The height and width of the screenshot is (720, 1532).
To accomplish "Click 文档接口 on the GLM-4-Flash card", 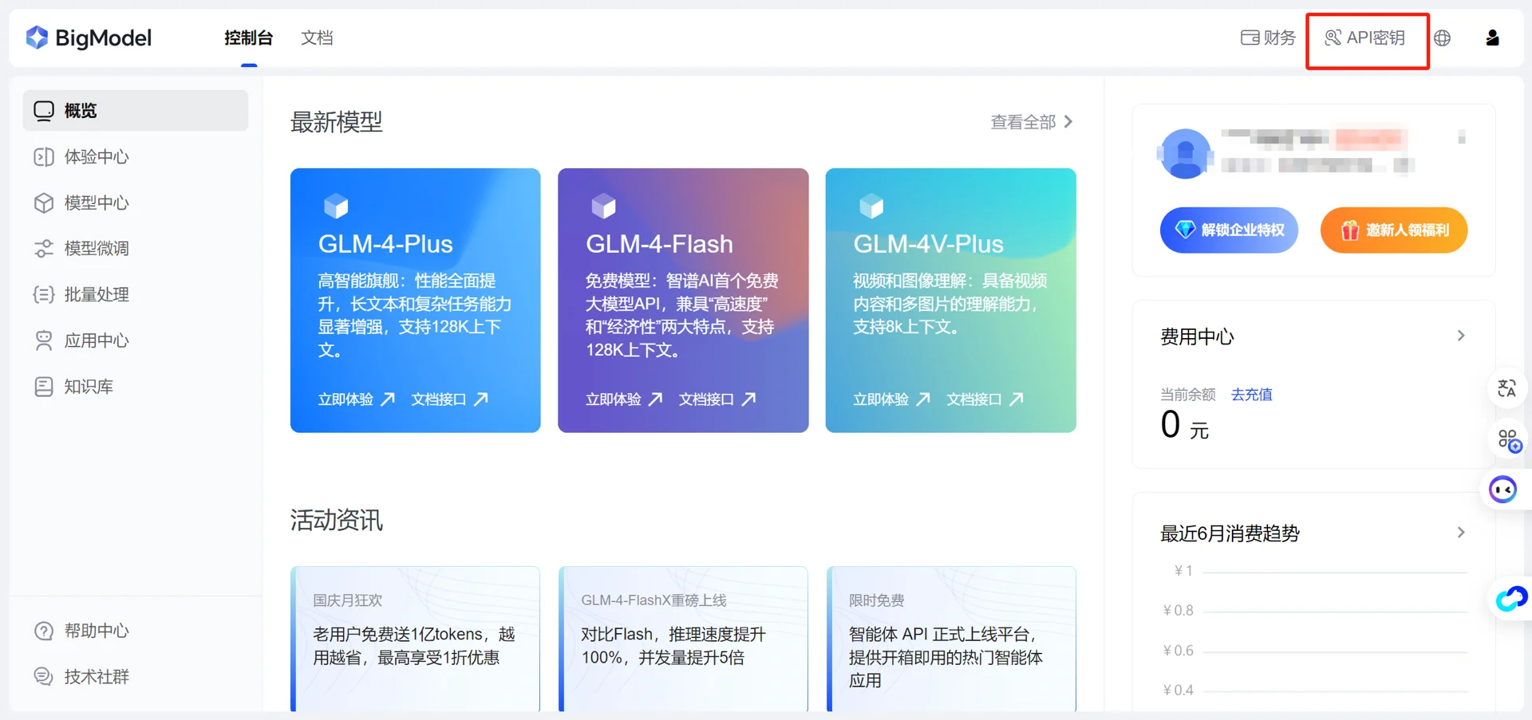I will pyautogui.click(x=706, y=399).
